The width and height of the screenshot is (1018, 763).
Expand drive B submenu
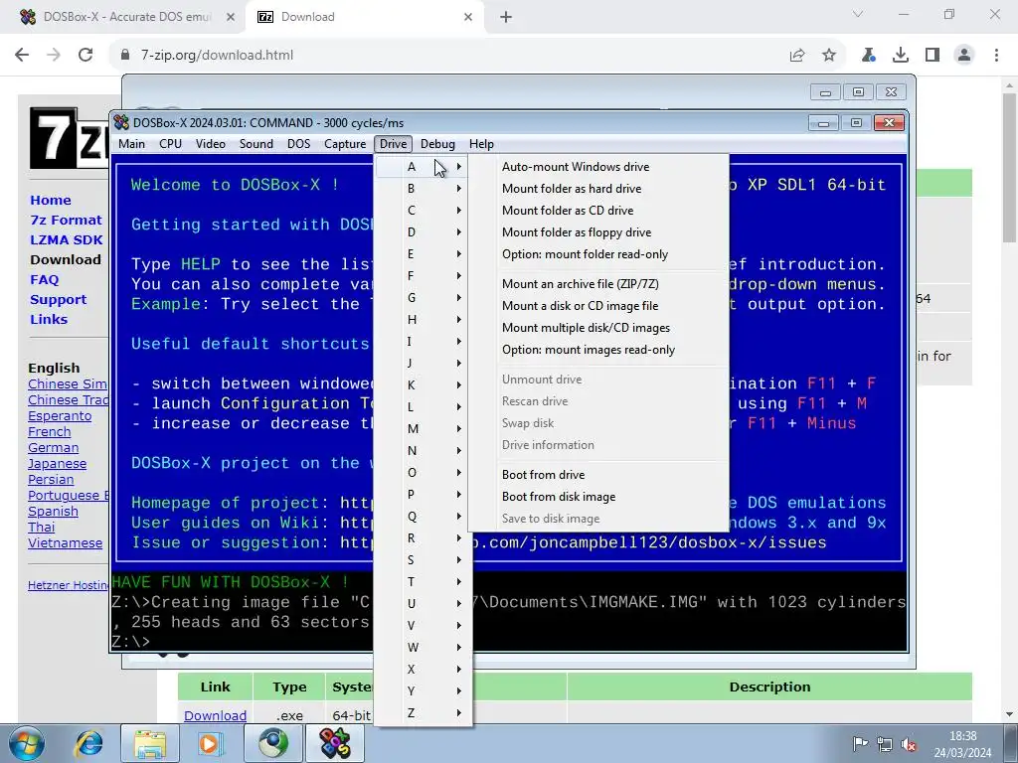coord(424,189)
